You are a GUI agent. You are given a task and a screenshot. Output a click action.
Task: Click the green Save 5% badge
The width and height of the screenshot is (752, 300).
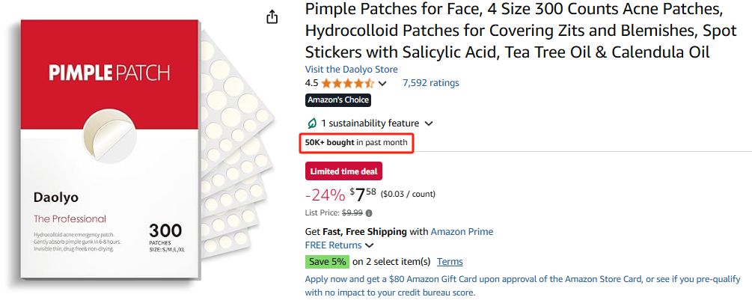click(x=327, y=262)
